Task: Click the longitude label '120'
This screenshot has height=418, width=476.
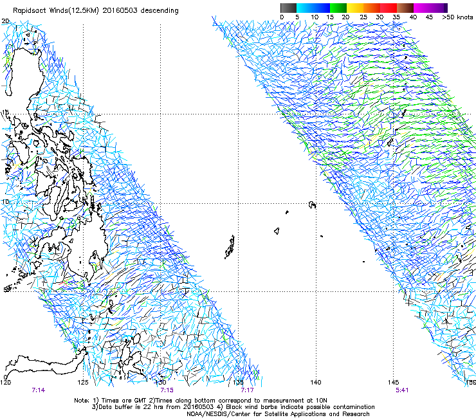Action: click(x=5, y=383)
